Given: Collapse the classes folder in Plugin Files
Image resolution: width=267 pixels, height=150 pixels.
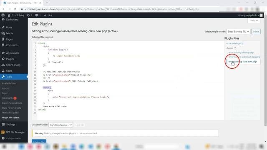Looking at the screenshot, I should click(231, 48).
